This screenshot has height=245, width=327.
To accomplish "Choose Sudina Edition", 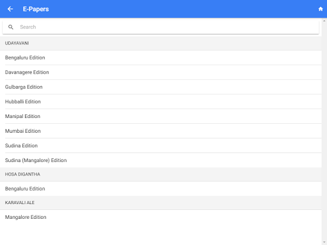I will (x=161, y=145).
